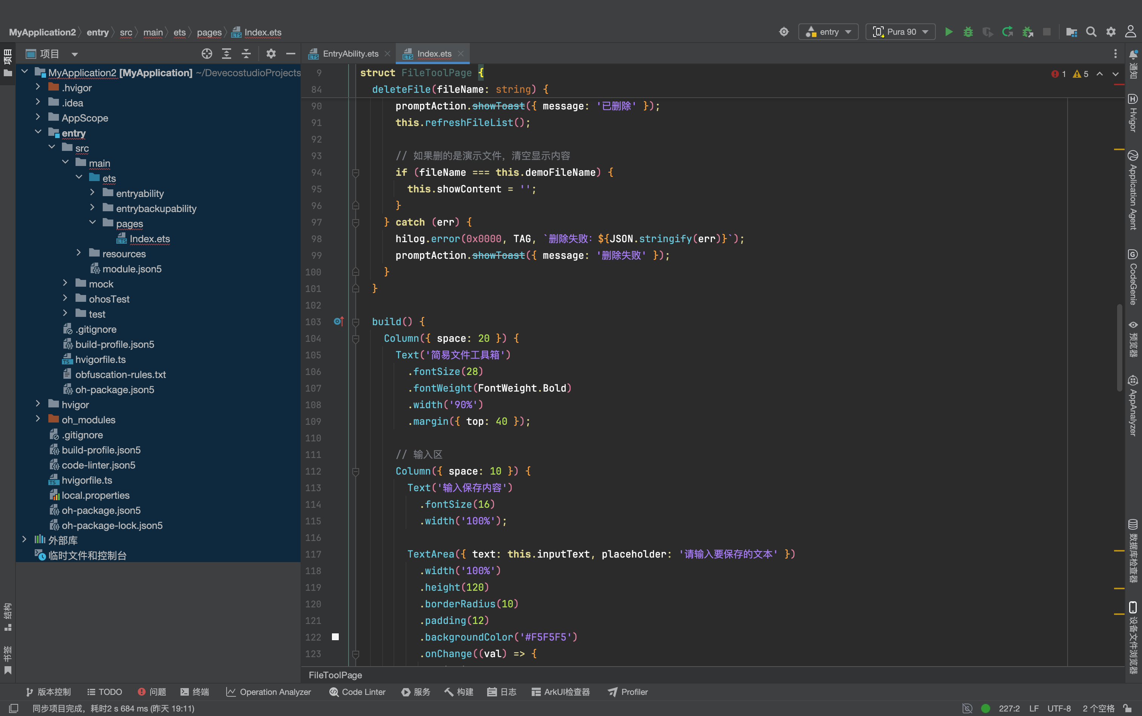
Task: Open the ArkUI inspector panel
Action: [x=561, y=692]
